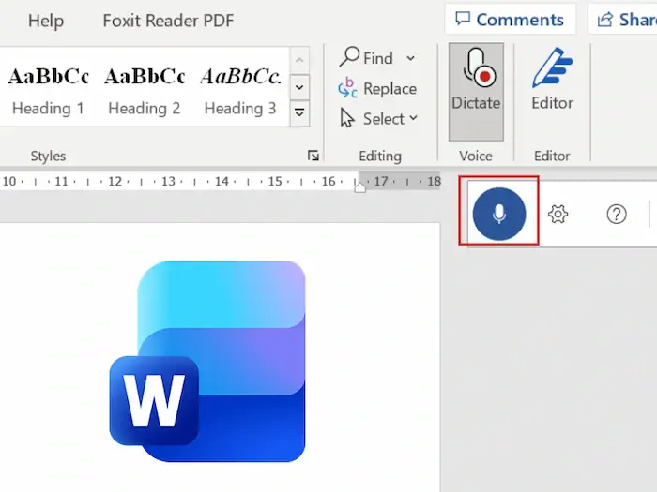
Task: Toggle the blue microphone dictation button
Action: 499,214
